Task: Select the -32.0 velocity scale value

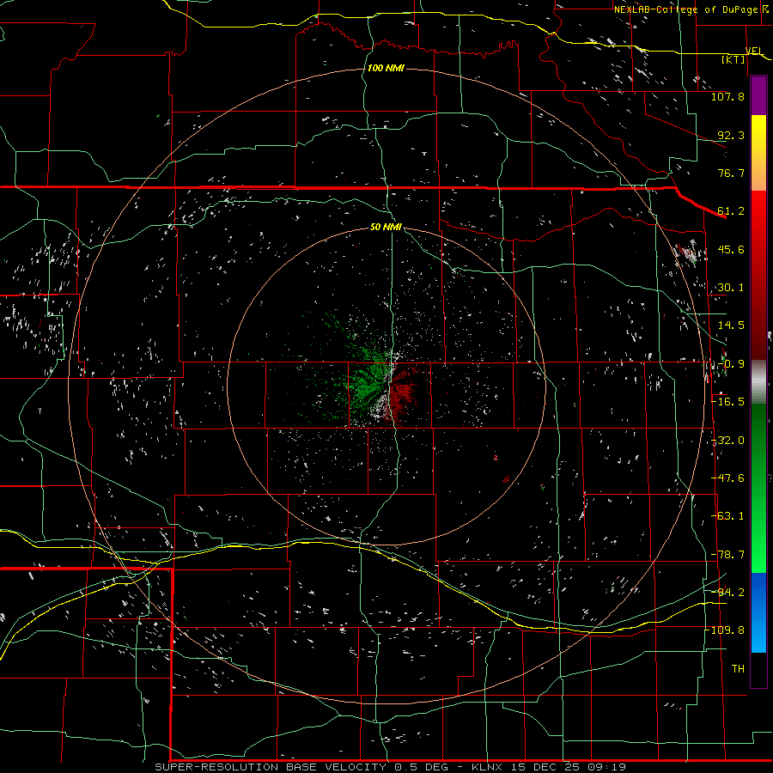Action: (x=728, y=441)
